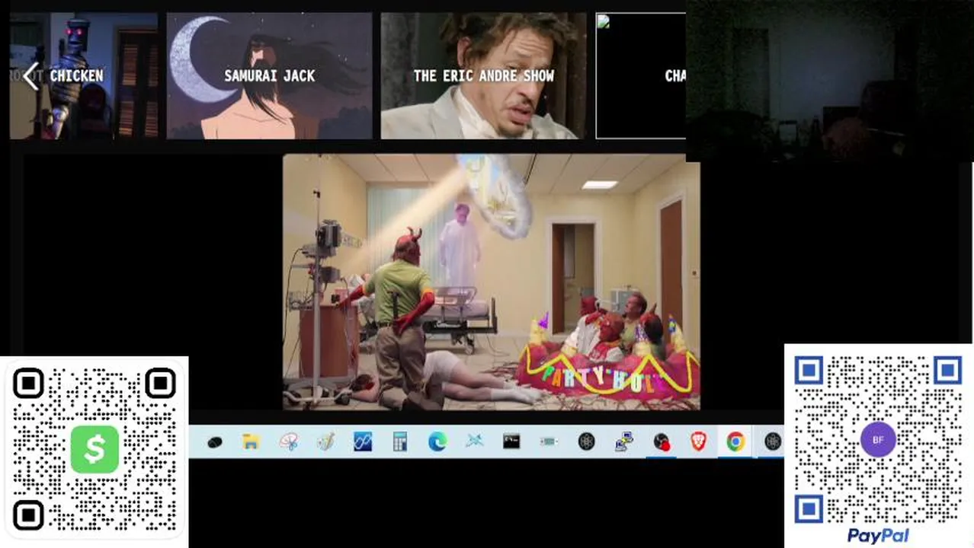Click the dark webcam overlay feed
The image size is (974, 548).
pos(829,81)
